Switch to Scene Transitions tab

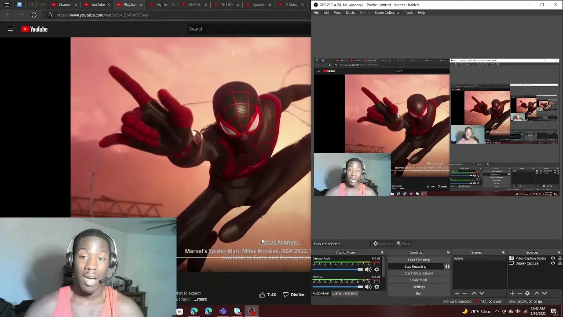click(345, 293)
